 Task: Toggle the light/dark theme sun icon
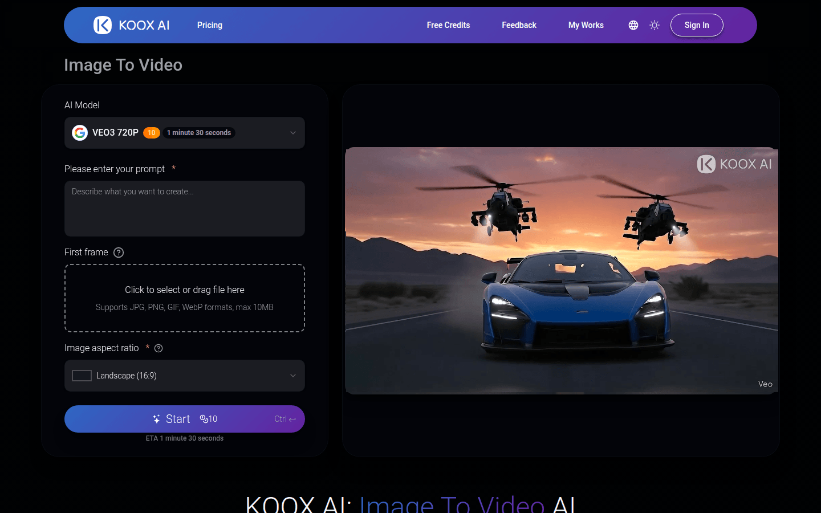[655, 25]
